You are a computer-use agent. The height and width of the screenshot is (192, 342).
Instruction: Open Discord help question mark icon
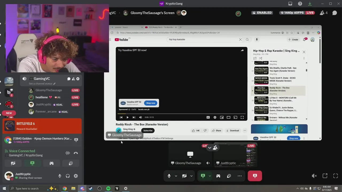[300, 4]
